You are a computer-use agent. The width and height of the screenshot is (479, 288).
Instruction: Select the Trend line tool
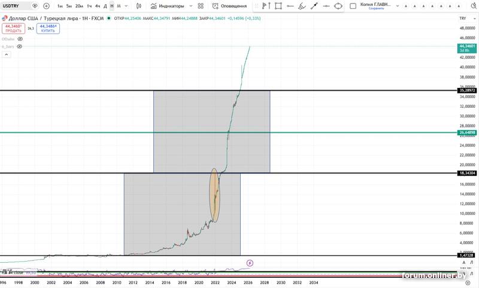click(314, 6)
